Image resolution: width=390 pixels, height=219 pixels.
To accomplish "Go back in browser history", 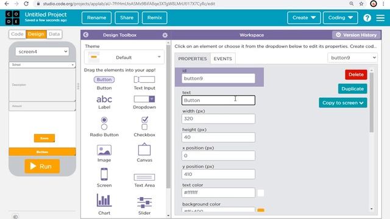I will point(7,4).
